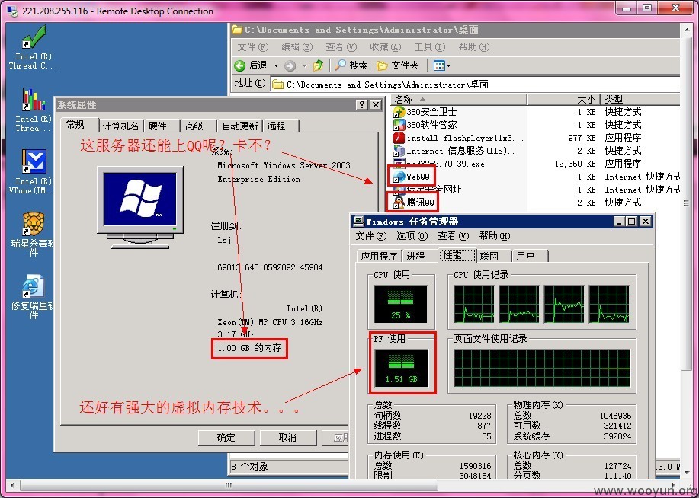Select 360软件管家 file icon
Screen dimensions: 699x498
click(399, 125)
